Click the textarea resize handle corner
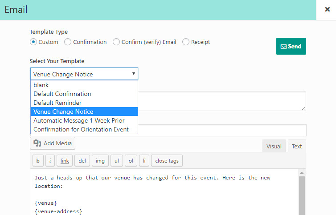 coord(303,108)
